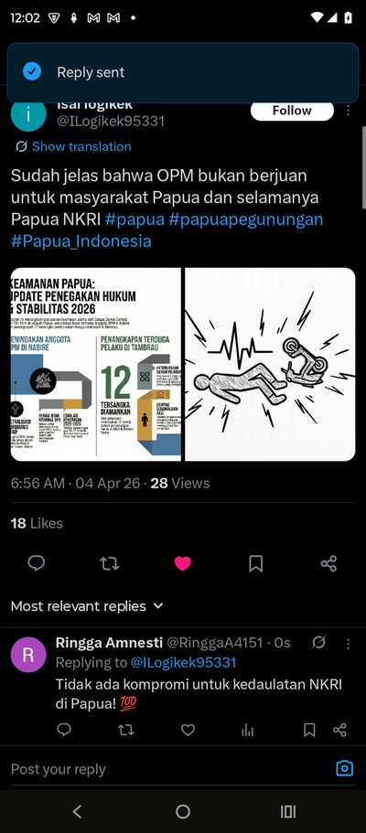Share the main post via share icon
Screen dimensions: 366x833
[x=328, y=563]
